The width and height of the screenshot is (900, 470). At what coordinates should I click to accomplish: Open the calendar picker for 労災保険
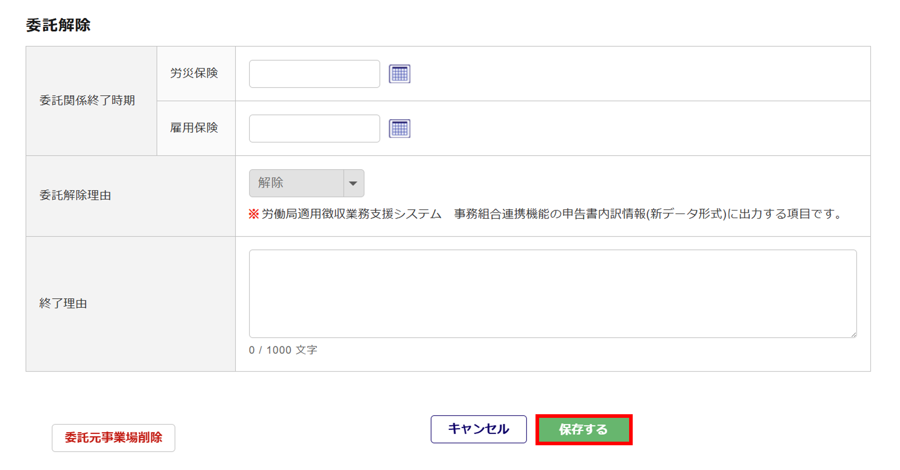coord(399,74)
